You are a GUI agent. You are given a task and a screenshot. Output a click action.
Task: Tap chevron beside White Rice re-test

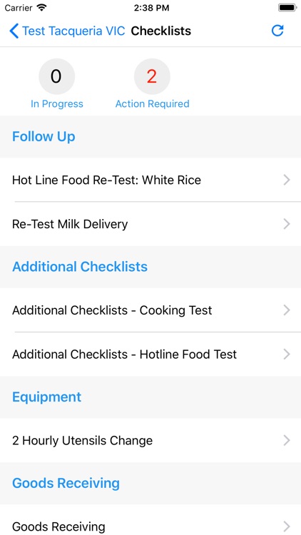coord(287,180)
